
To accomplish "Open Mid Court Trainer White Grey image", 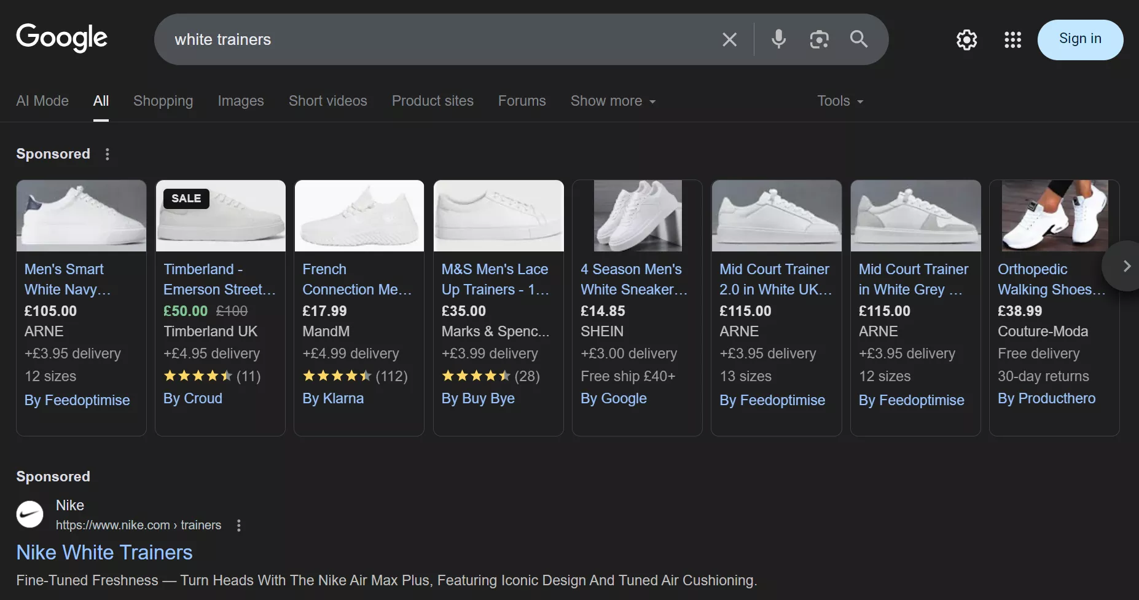I will tap(915, 216).
